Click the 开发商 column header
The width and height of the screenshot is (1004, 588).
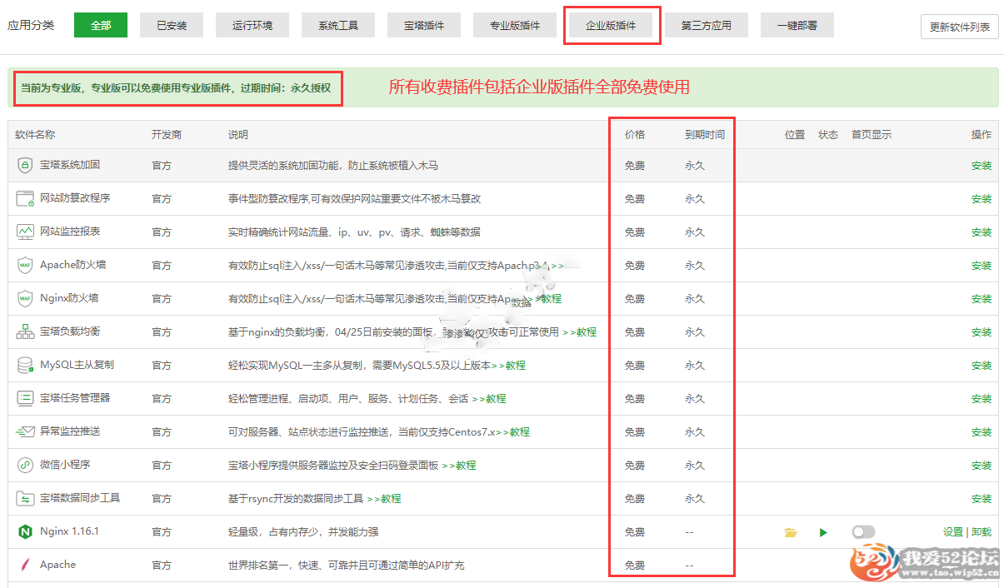(x=167, y=134)
